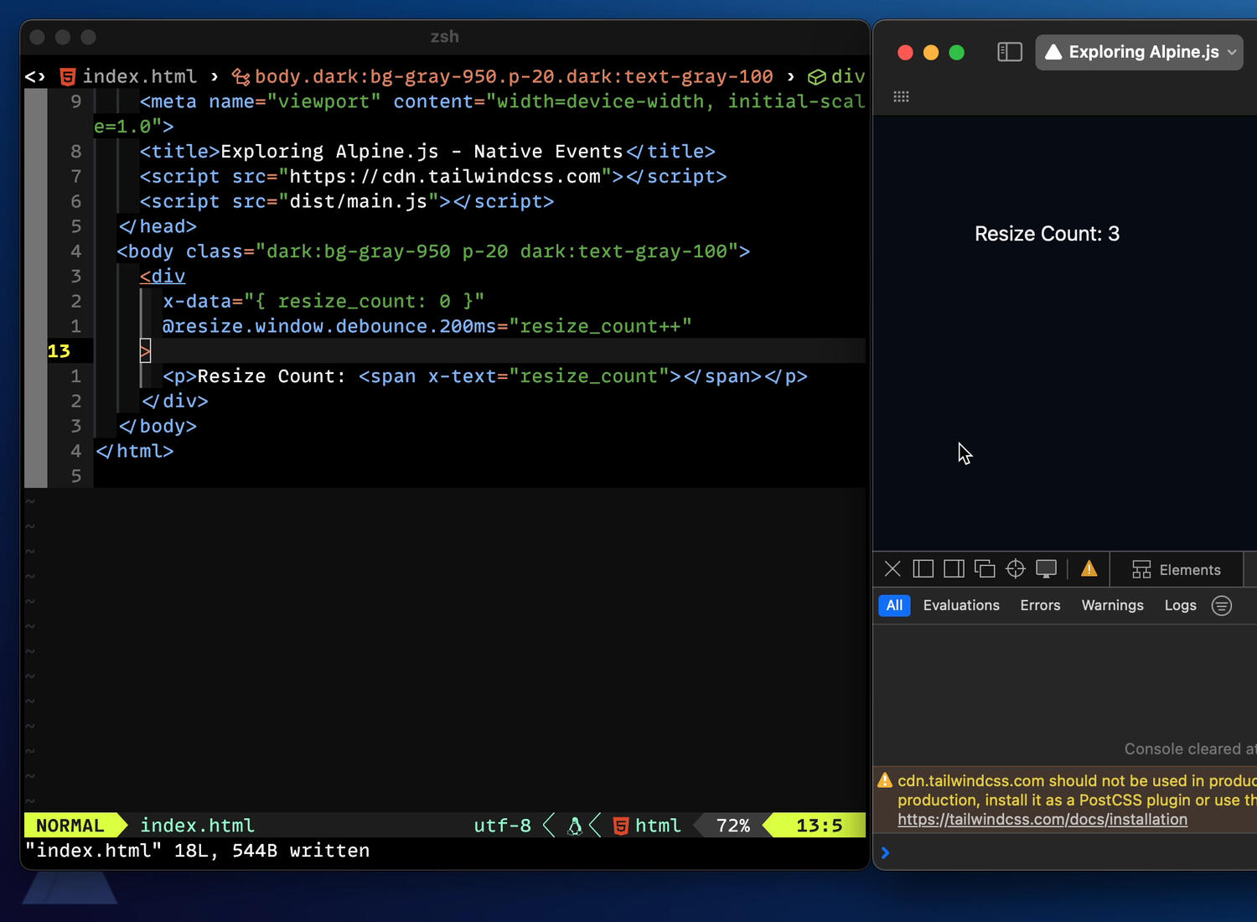1257x922 pixels.
Task: Toggle the Warnings console filter
Action: (x=1112, y=605)
